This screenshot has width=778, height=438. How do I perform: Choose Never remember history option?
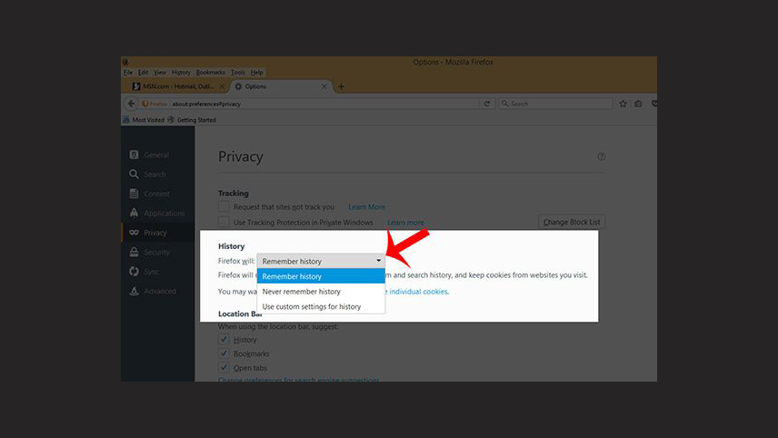point(321,291)
